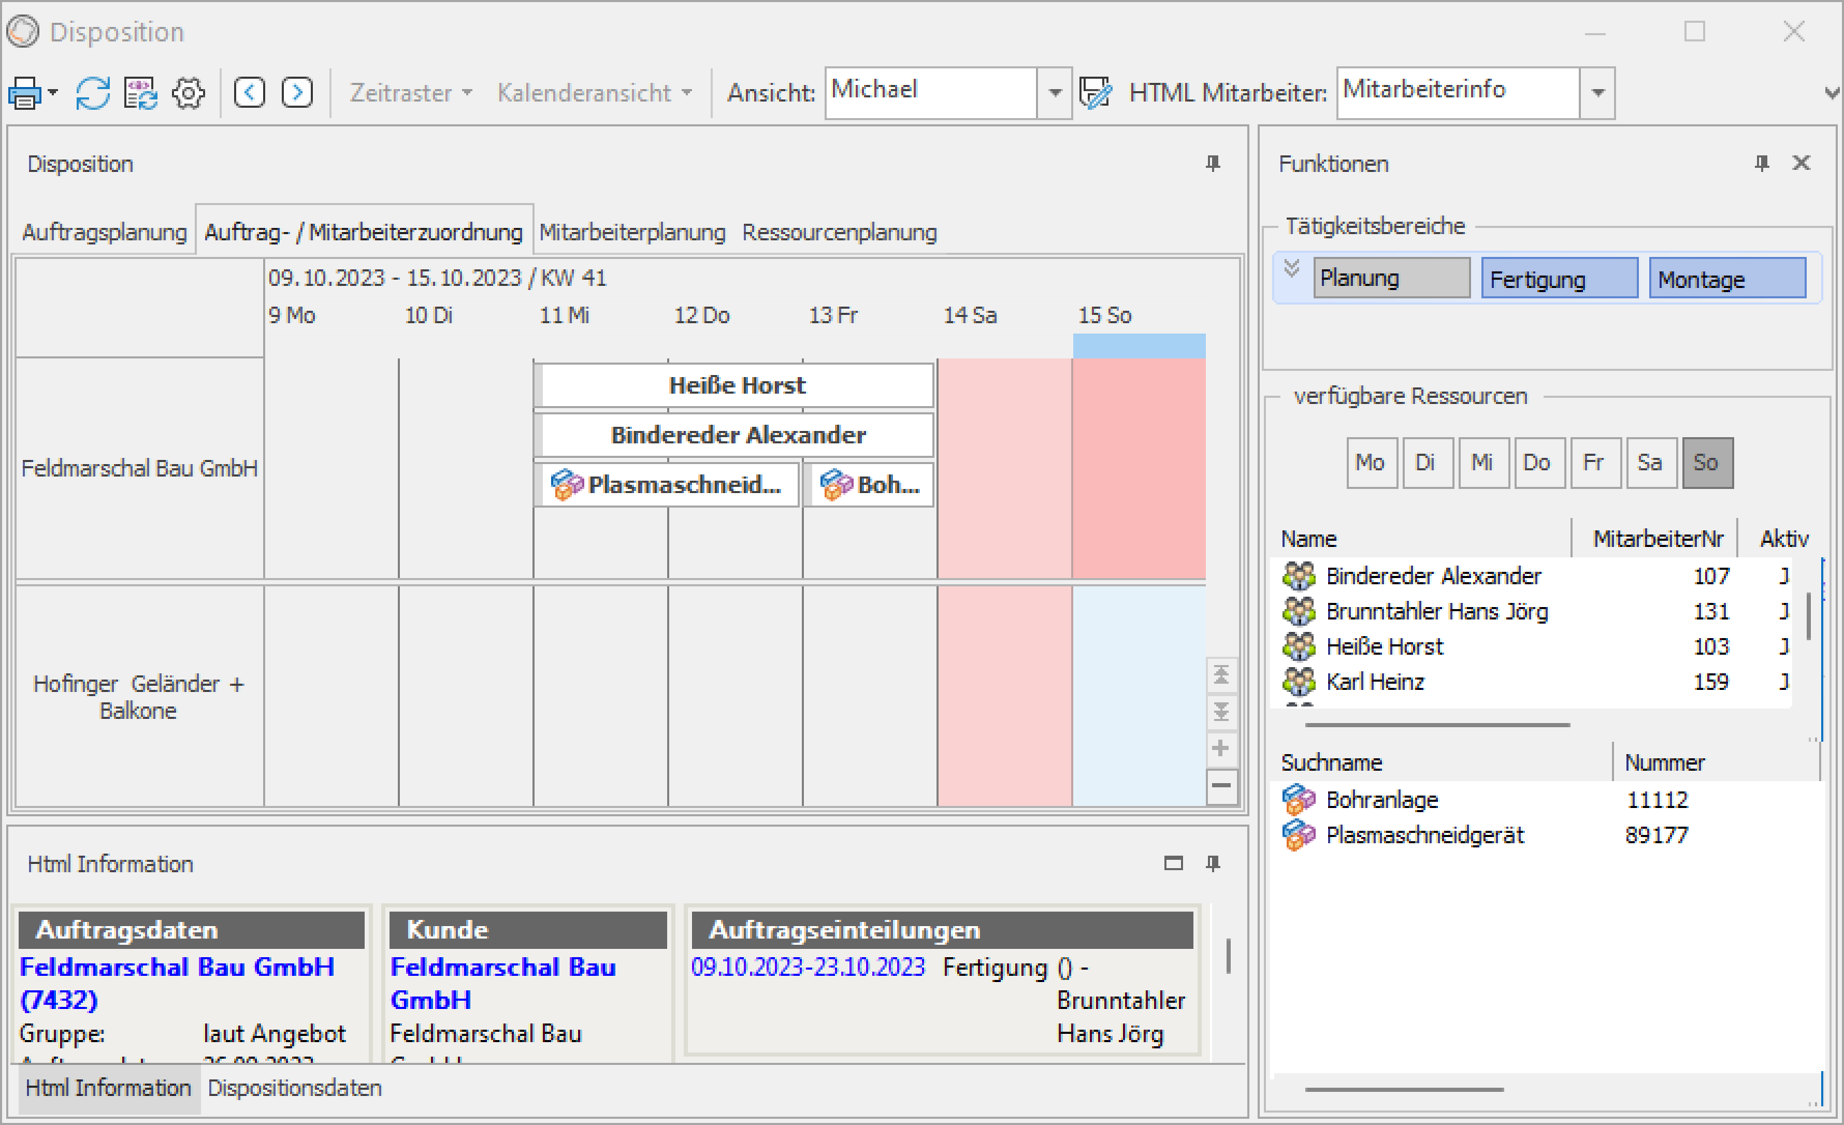
Task: Select the Heiße Horst schedule bar
Action: pyautogui.click(x=736, y=385)
